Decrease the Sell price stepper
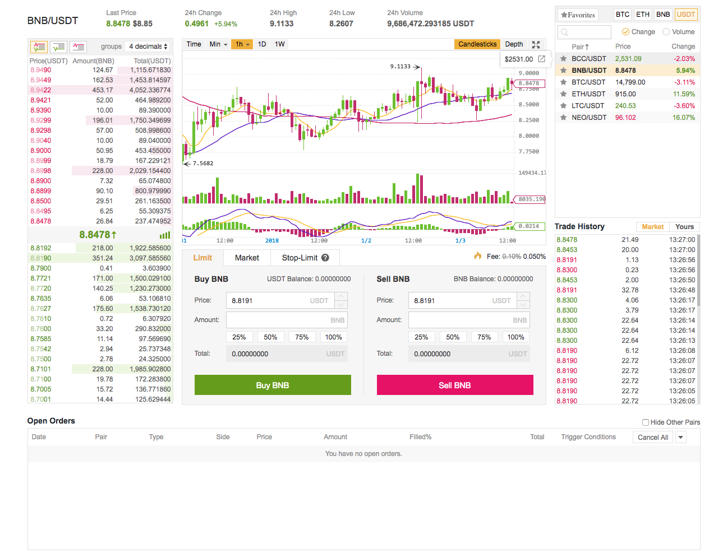Screen dimensions: 709x558 523,304
